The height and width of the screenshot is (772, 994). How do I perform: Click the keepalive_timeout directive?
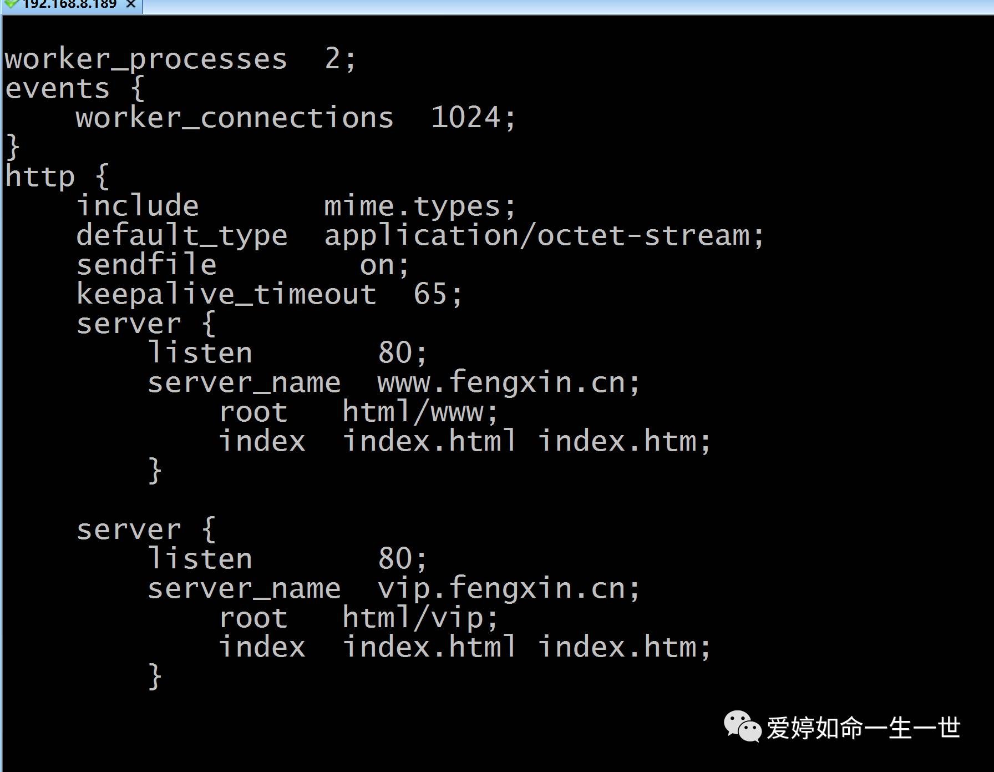[x=226, y=295]
